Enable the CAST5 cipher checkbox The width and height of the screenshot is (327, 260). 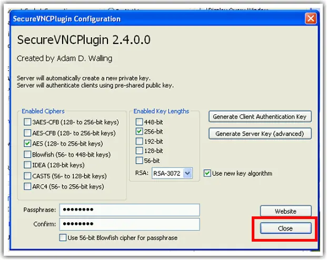coord(27,176)
